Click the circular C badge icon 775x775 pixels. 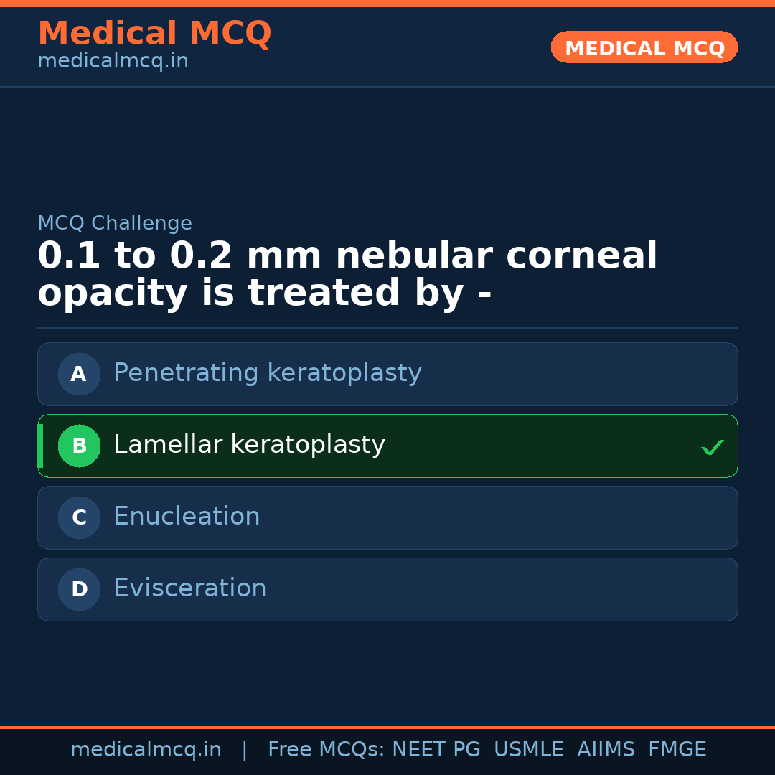point(78,517)
